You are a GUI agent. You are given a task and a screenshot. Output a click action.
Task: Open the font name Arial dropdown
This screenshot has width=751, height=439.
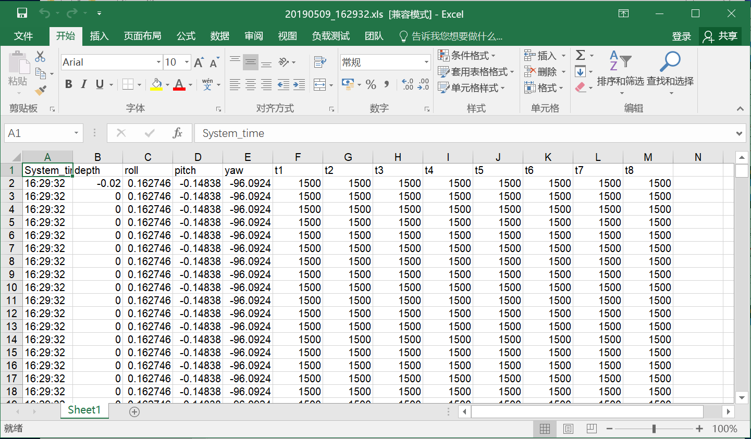coord(158,62)
